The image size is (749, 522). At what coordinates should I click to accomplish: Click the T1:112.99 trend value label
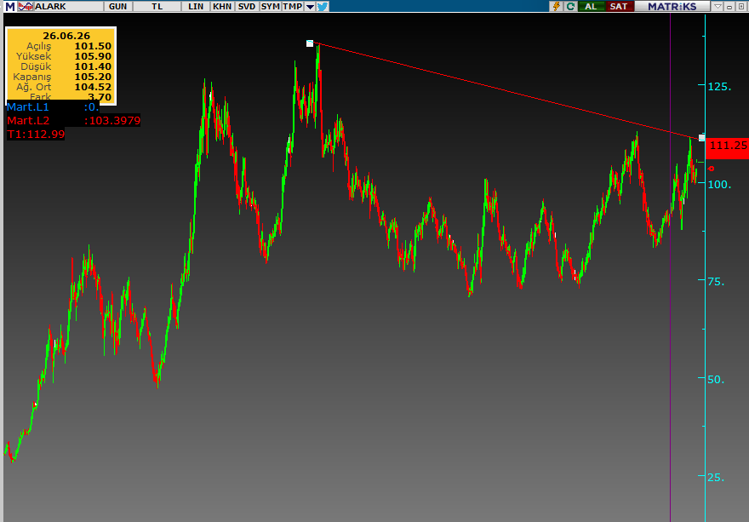click(x=36, y=134)
